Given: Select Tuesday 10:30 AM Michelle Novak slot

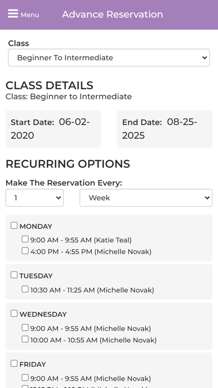Looking at the screenshot, I should click(x=25, y=289).
